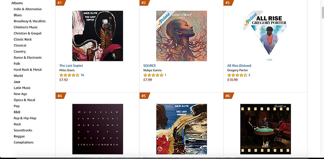Open Gregory Porter All Rise cover
The height and width of the screenshot is (159, 324).
pyautogui.click(x=266, y=36)
